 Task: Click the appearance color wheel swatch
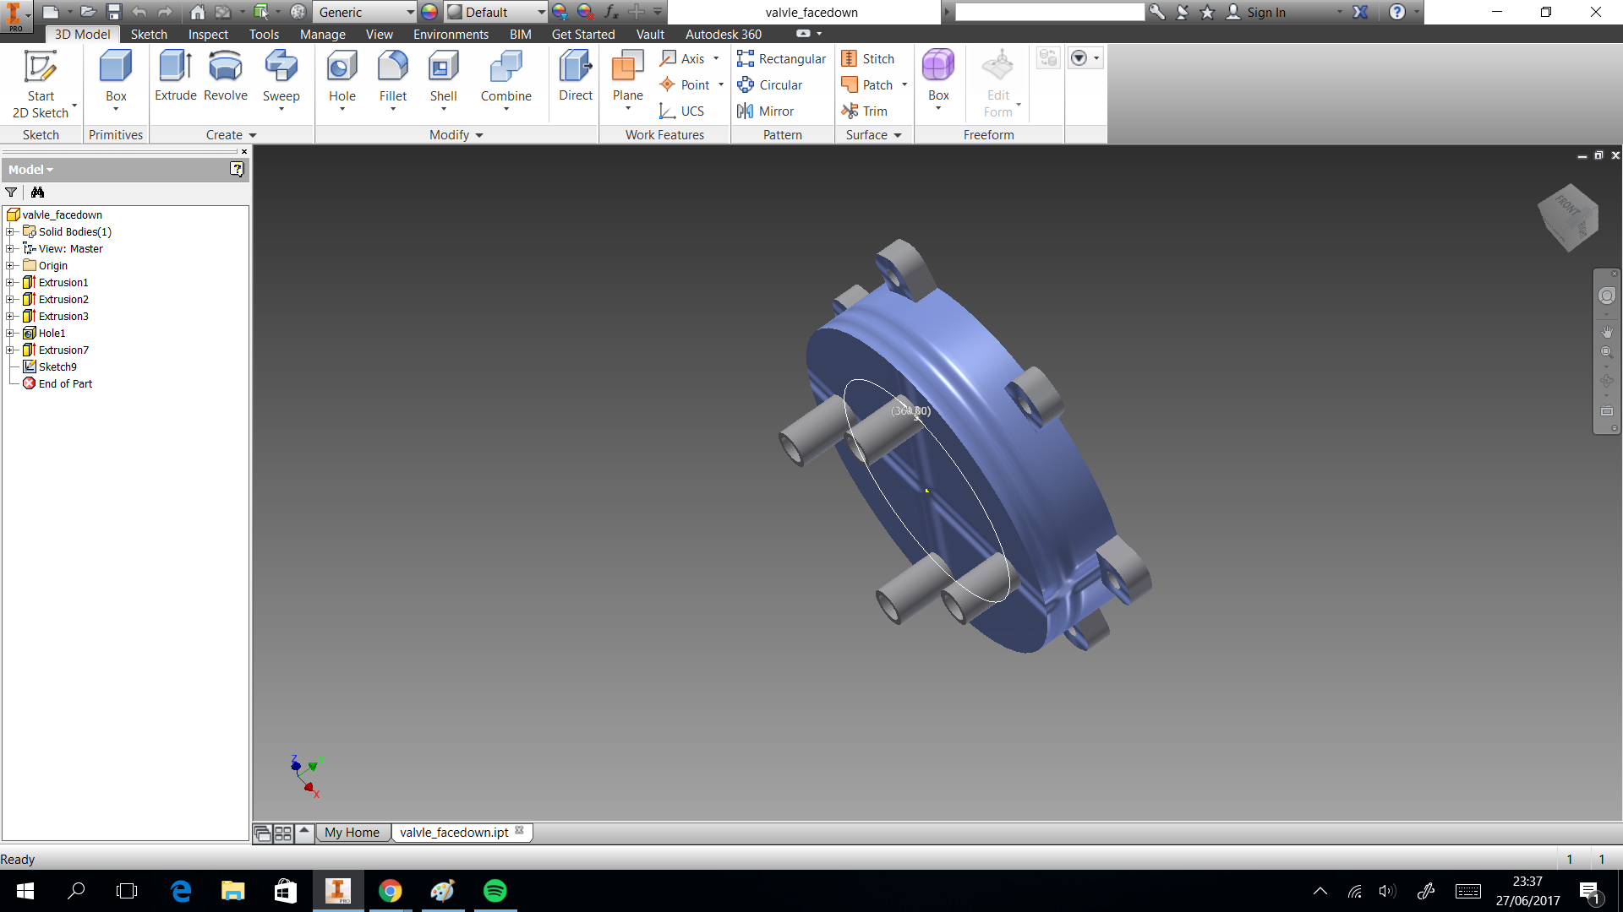point(429,12)
